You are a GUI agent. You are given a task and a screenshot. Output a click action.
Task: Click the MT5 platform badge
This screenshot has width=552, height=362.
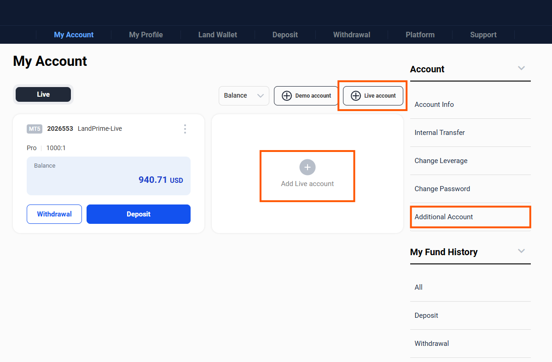pyautogui.click(x=35, y=129)
